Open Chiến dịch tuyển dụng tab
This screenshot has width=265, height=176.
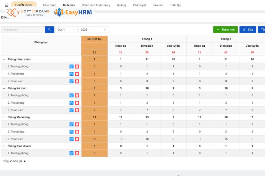tap(96, 5)
